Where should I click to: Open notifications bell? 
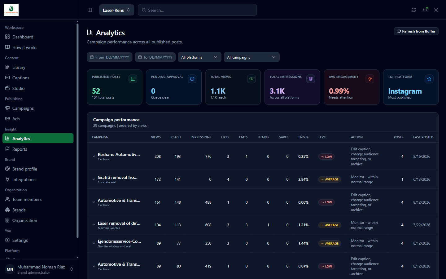pyautogui.click(x=425, y=10)
